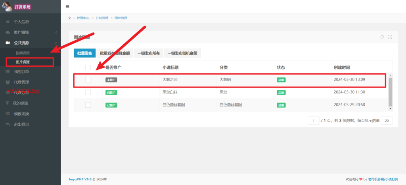Image resolution: width=406 pixels, height=185 pixels.
Task: Open 个人信息 from the sidebar
Action: point(21,22)
